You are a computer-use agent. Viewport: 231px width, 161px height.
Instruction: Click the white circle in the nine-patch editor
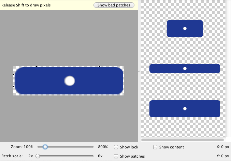(x=70, y=81)
